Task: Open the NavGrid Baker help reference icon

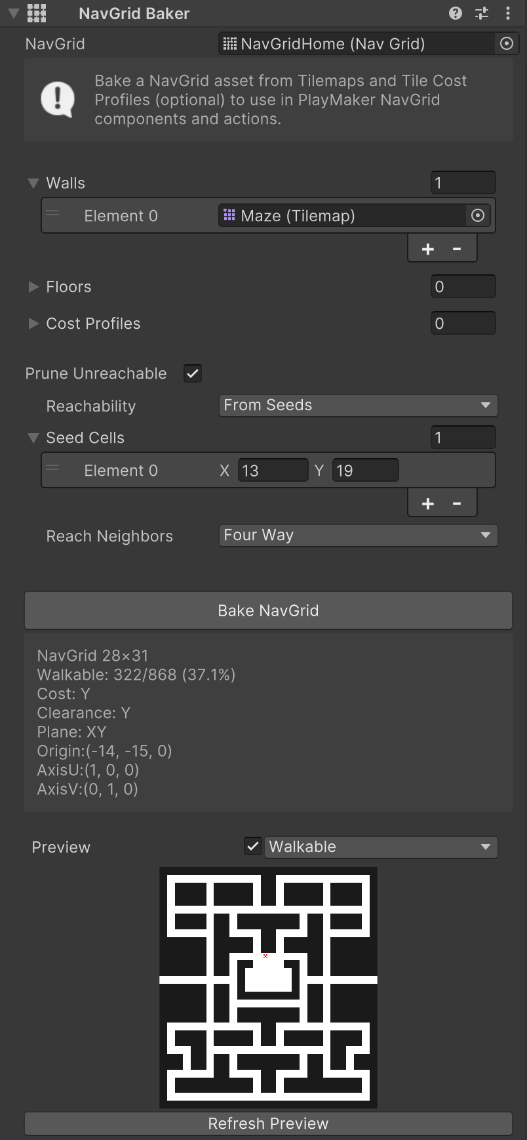Action: pyautogui.click(x=456, y=13)
